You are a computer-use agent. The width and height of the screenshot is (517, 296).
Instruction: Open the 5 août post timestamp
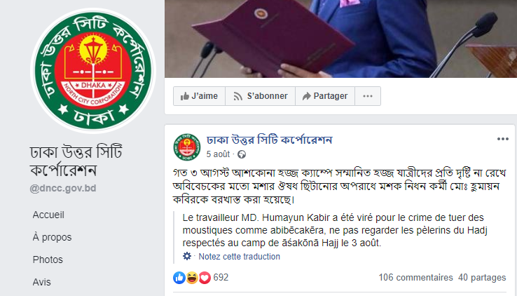[218, 154]
